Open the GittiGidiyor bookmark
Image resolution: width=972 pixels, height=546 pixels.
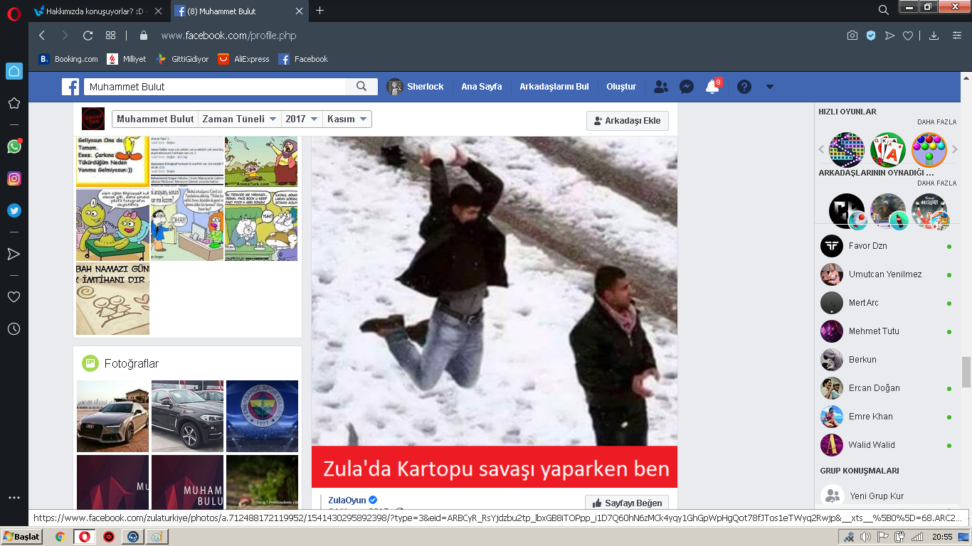[182, 59]
